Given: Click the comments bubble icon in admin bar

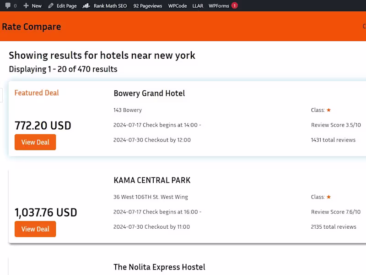Looking at the screenshot, I should (8, 6).
